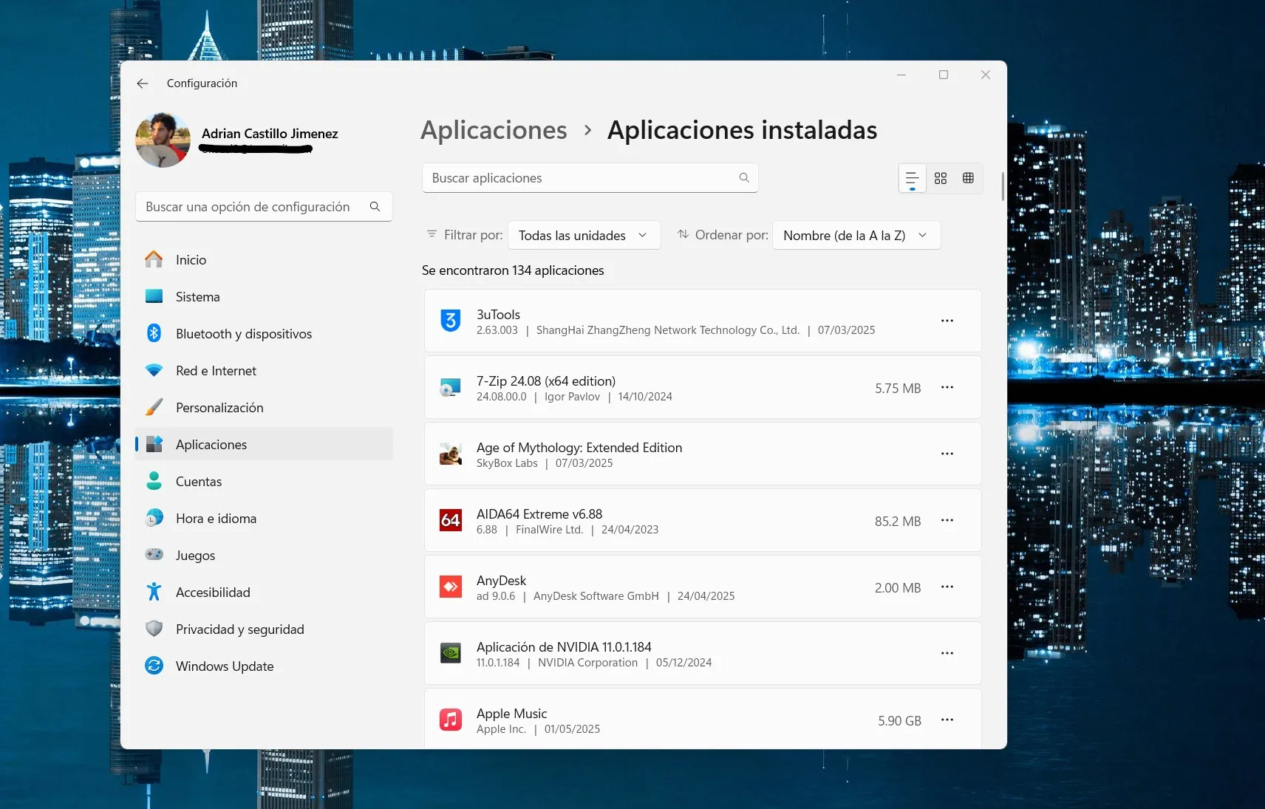Image resolution: width=1265 pixels, height=809 pixels.
Task: Click the back arrow in Configuración
Action: [x=143, y=83]
